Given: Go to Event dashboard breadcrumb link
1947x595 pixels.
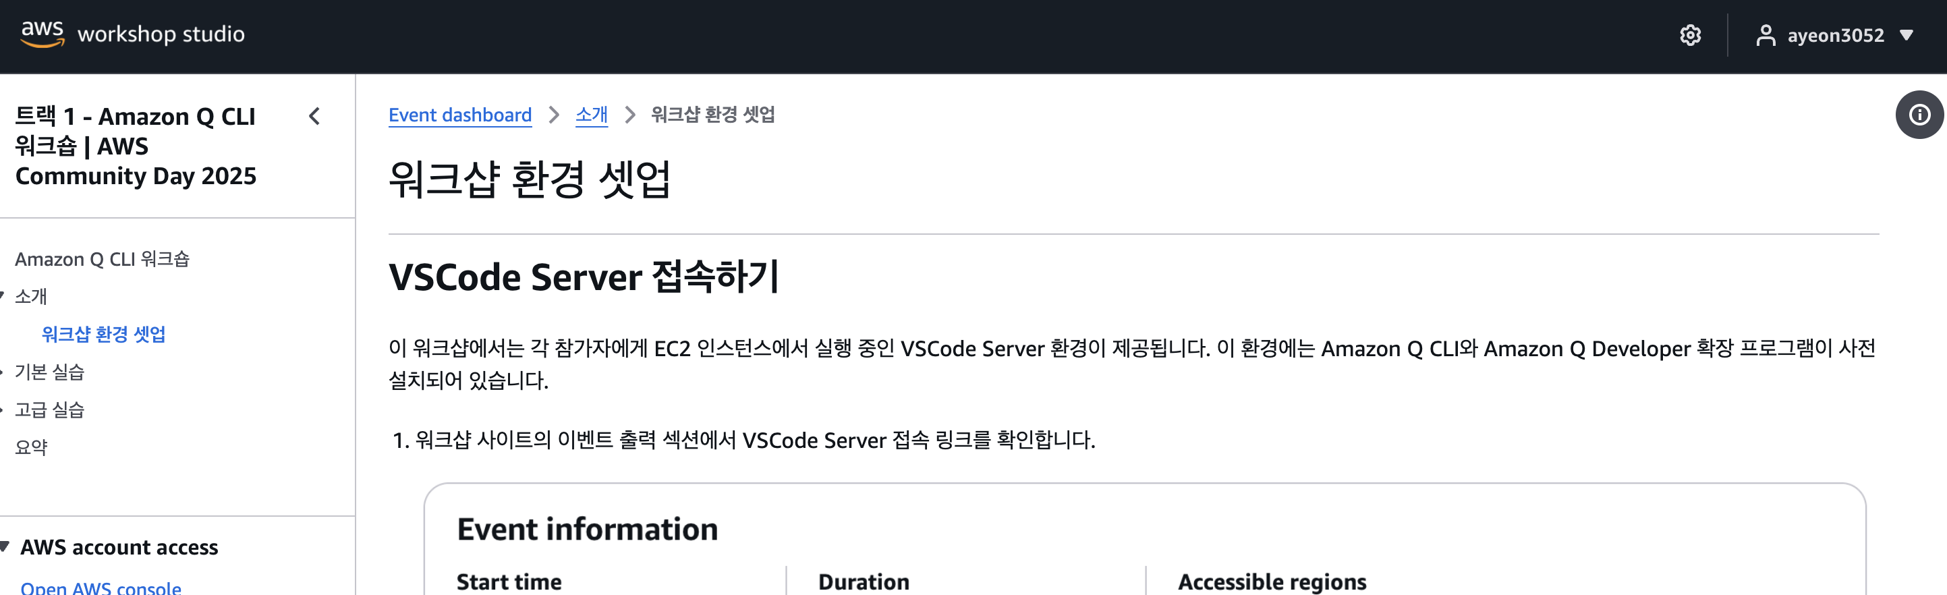Looking at the screenshot, I should click(x=459, y=115).
